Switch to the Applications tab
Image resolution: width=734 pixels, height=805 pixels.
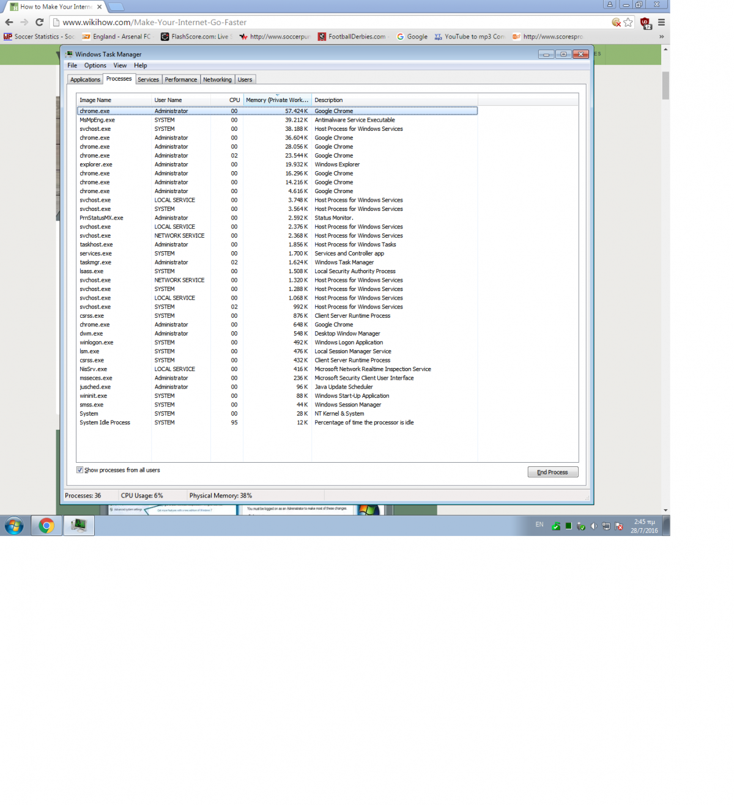tap(85, 79)
